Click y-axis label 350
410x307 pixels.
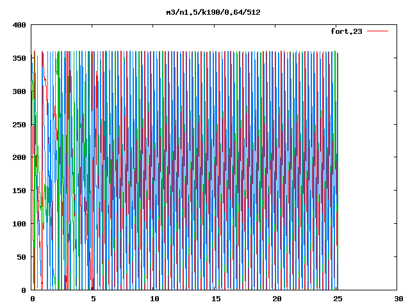pos(19,58)
